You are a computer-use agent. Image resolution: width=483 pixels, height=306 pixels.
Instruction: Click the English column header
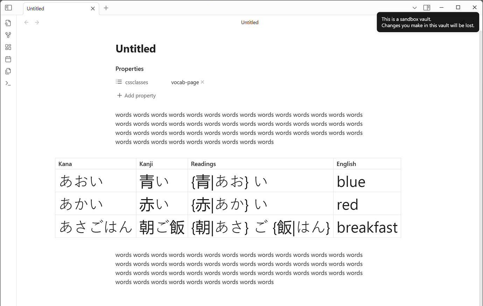pyautogui.click(x=367, y=164)
